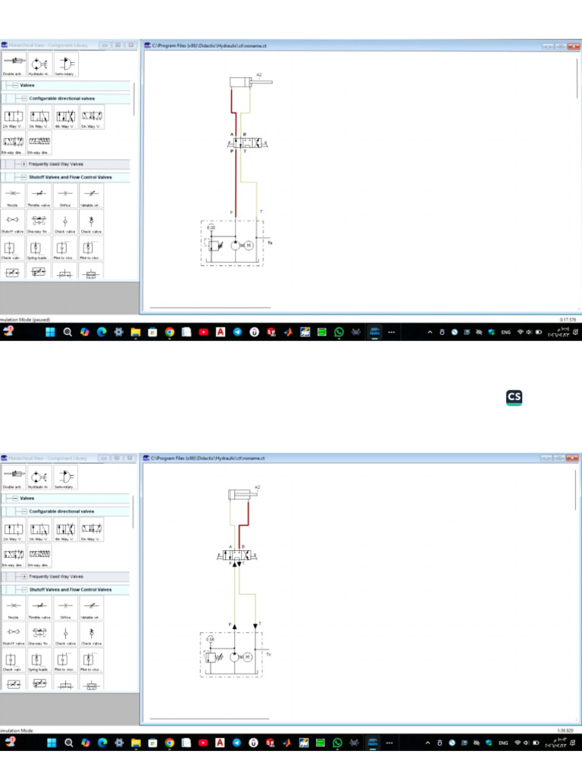Viewport: 582px width, 776px height.
Task: Pick 3/n Way Valve in upper library
Action: (x=39, y=117)
